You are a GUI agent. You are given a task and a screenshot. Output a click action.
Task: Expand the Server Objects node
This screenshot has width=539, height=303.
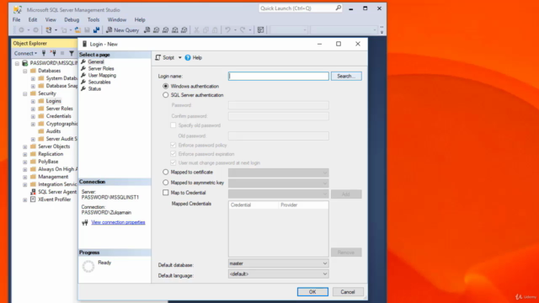click(25, 146)
